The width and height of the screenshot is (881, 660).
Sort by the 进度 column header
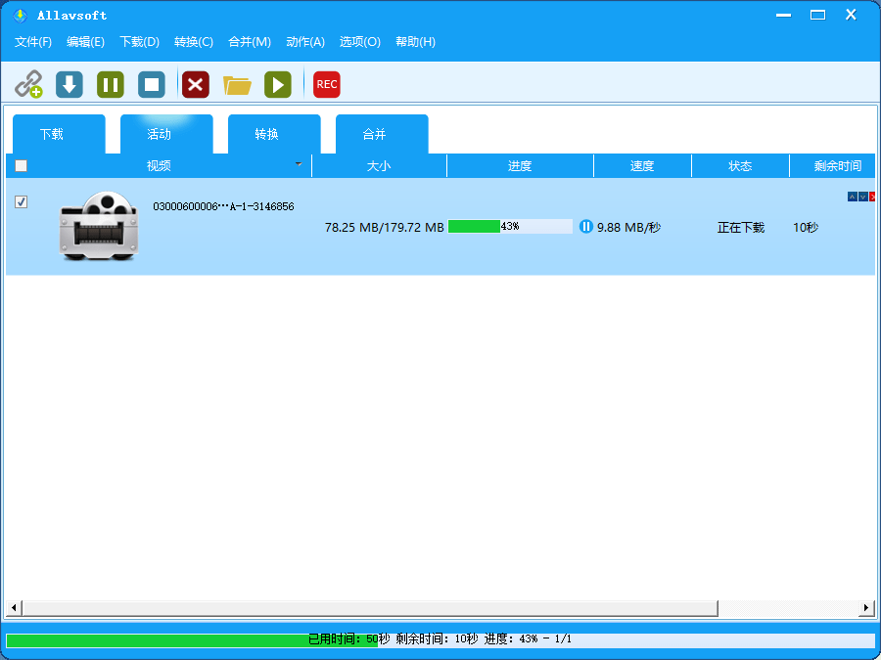[x=521, y=166]
